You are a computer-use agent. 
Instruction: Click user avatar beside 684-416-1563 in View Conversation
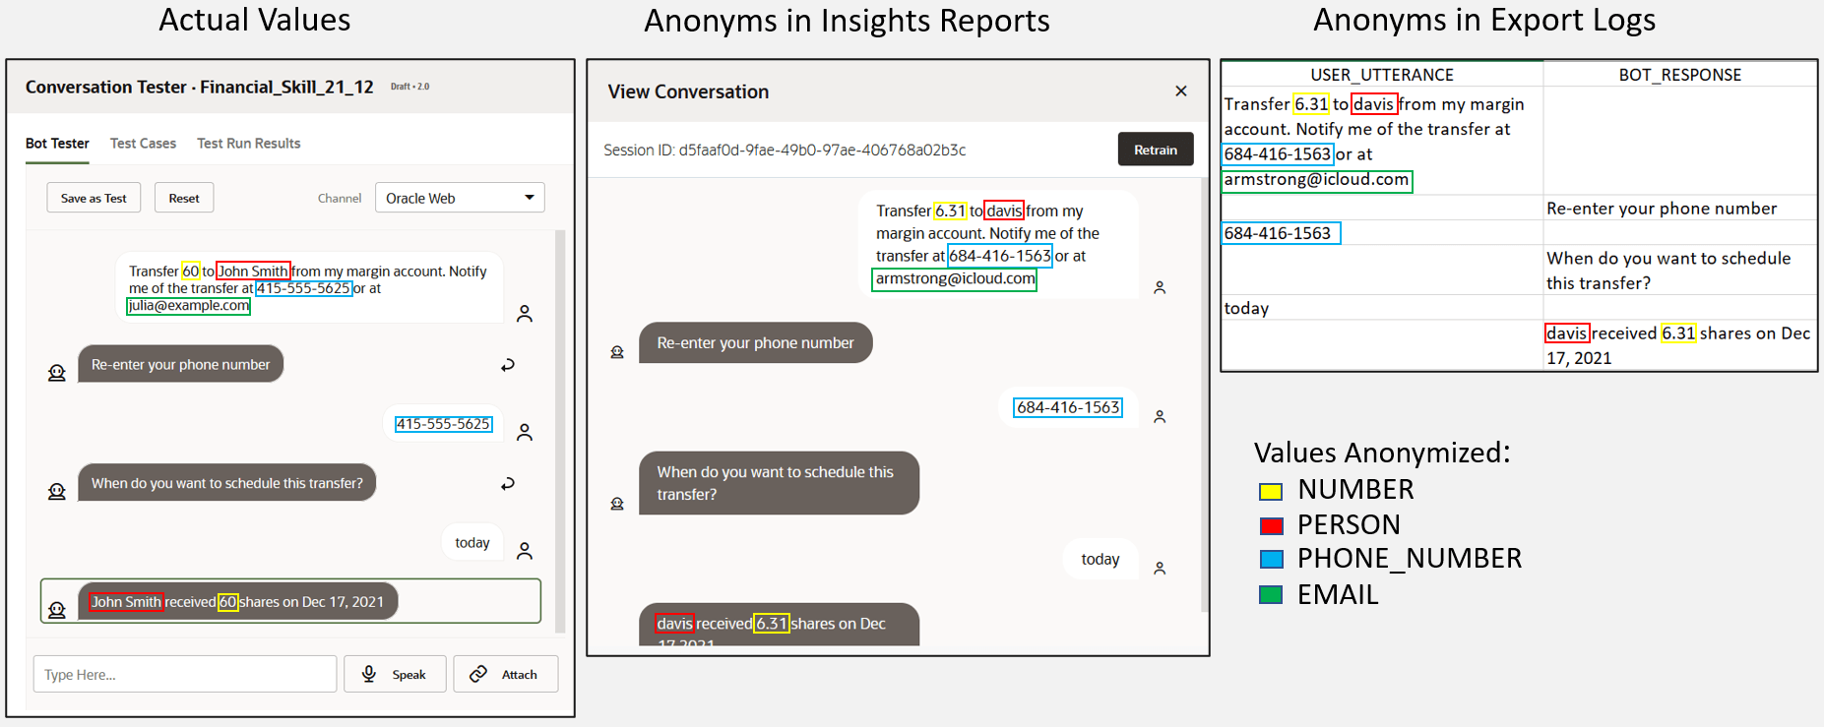pyautogui.click(x=1160, y=416)
